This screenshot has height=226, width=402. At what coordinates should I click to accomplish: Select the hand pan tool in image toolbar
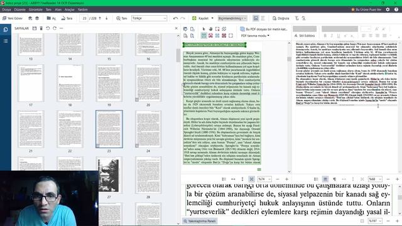(x=210, y=29)
